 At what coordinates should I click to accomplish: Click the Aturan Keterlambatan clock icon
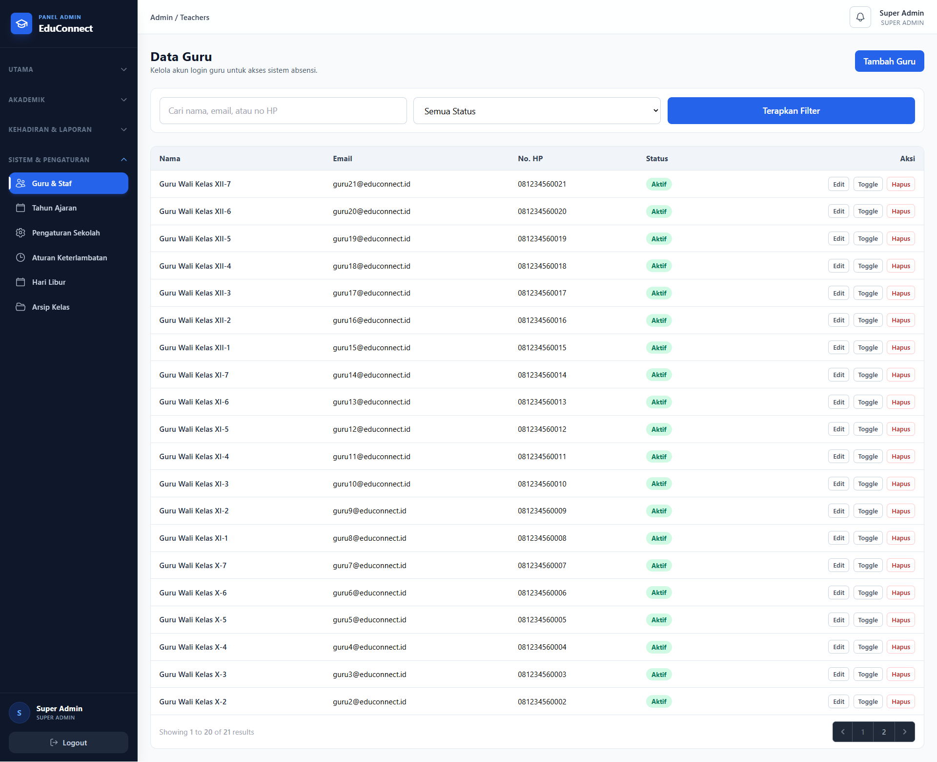20,257
